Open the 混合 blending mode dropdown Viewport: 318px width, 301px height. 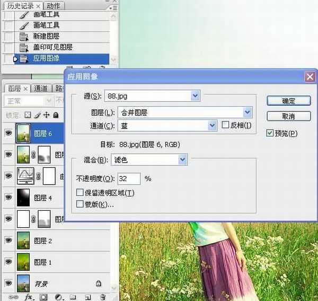[x=183, y=159]
